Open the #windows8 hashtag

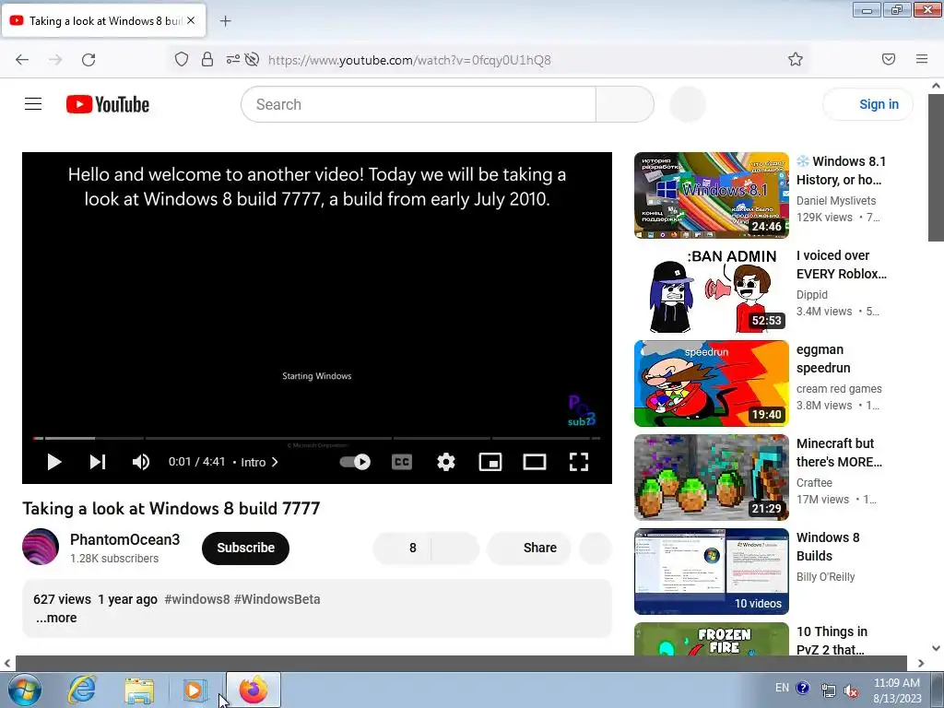point(197,599)
